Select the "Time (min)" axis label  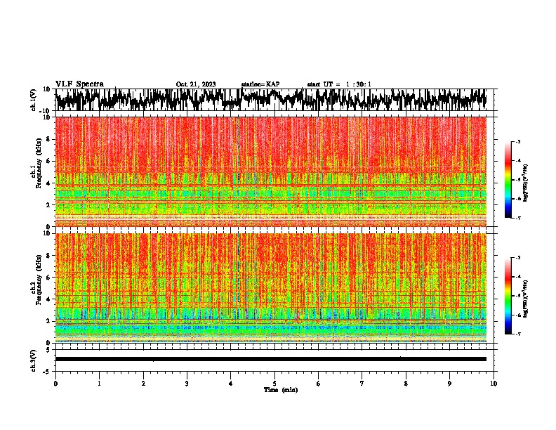pyautogui.click(x=281, y=390)
